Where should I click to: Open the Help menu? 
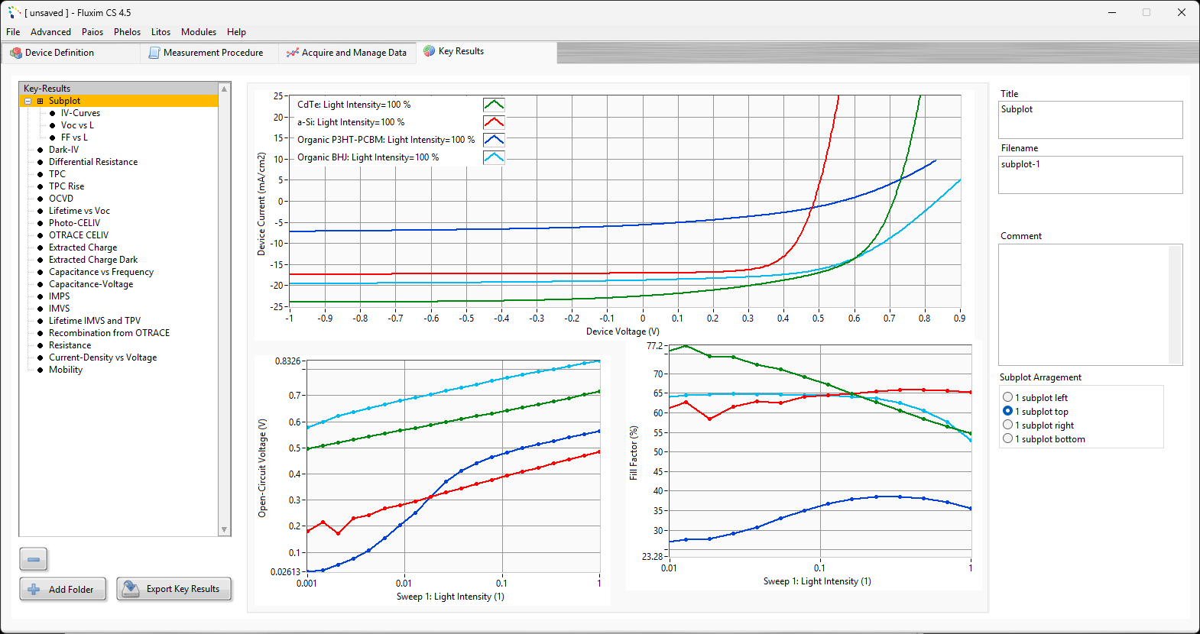[236, 32]
